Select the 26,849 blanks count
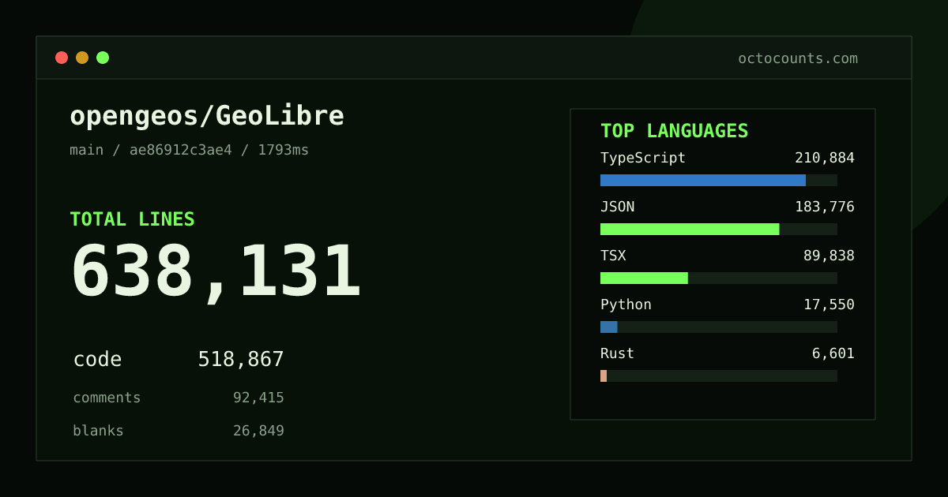Image resolution: width=948 pixels, height=497 pixels. (x=258, y=431)
